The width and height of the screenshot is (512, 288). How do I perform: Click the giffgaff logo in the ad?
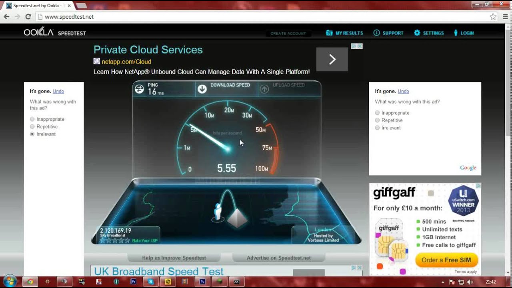[x=394, y=193]
